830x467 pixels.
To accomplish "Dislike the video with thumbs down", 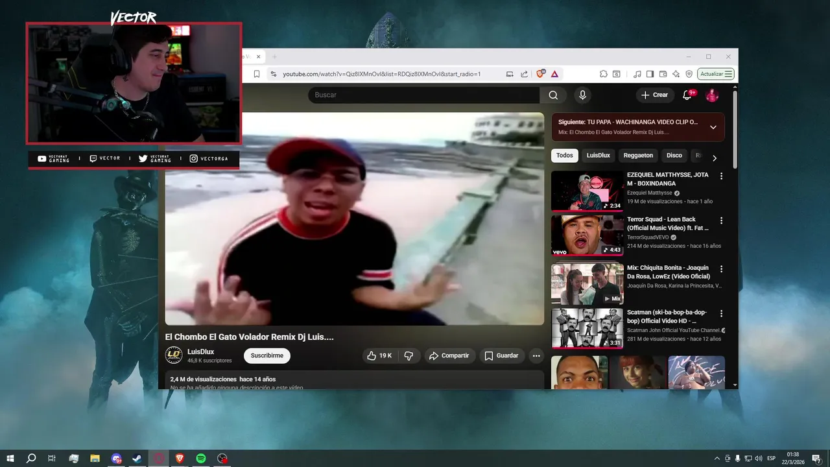I will pyautogui.click(x=409, y=355).
